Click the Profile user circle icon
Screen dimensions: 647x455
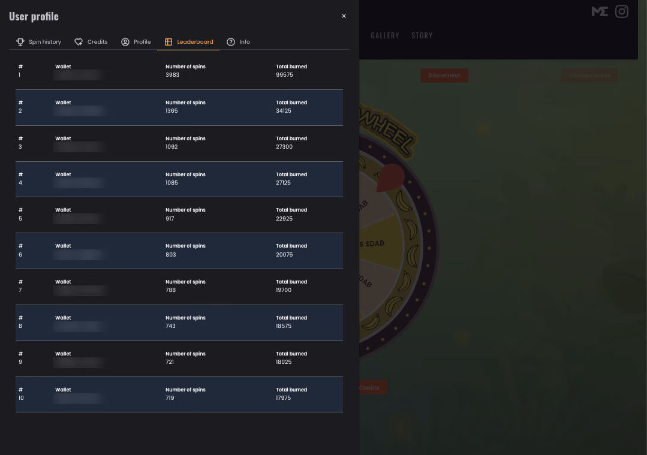(125, 42)
